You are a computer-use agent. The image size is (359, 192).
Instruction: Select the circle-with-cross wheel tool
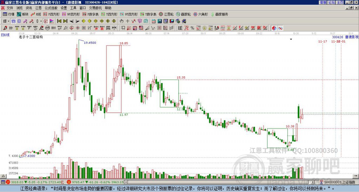[x=72, y=28]
